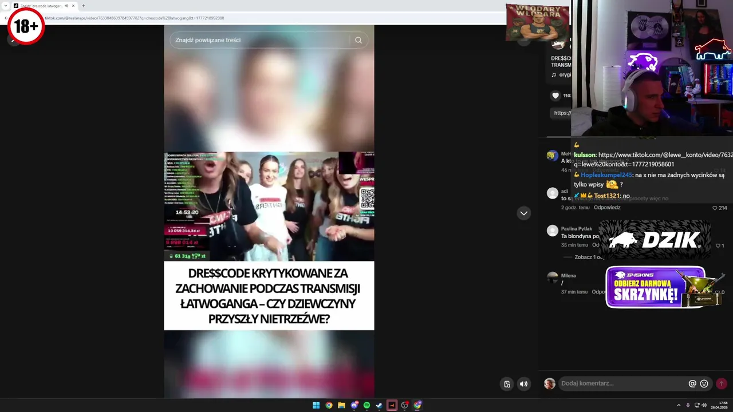
Task: Open the original sound music note link
Action: (x=561, y=75)
